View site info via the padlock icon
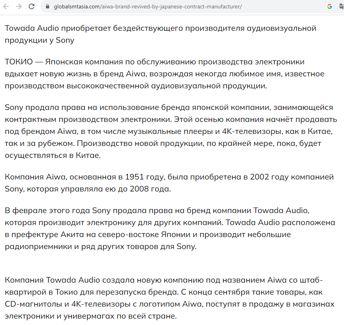 tap(48, 6)
